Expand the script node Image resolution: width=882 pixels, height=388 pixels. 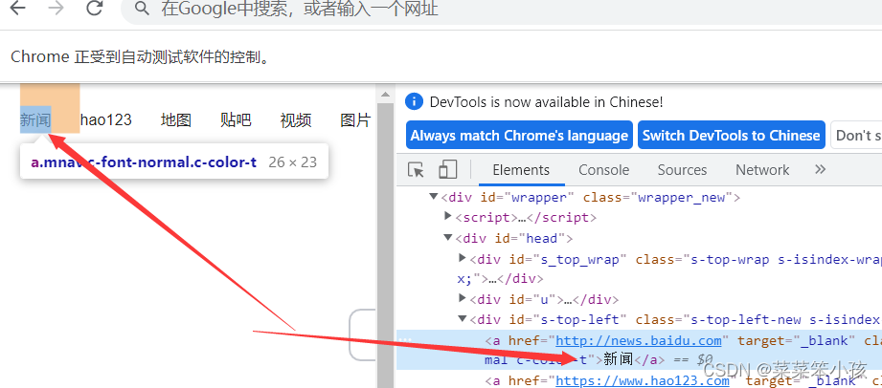click(x=448, y=216)
